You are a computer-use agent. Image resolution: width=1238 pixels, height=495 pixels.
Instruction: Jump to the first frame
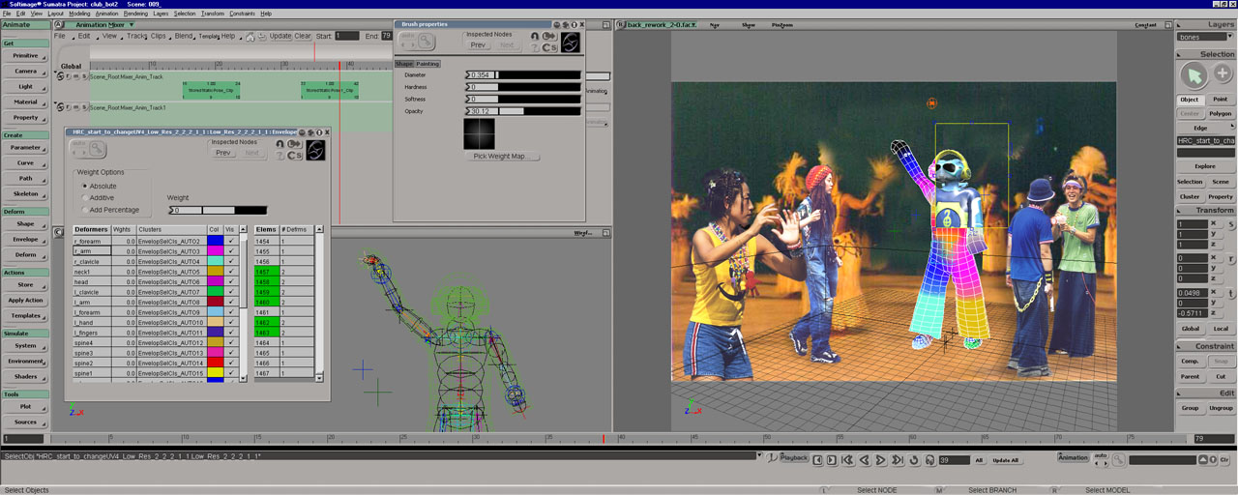point(848,460)
